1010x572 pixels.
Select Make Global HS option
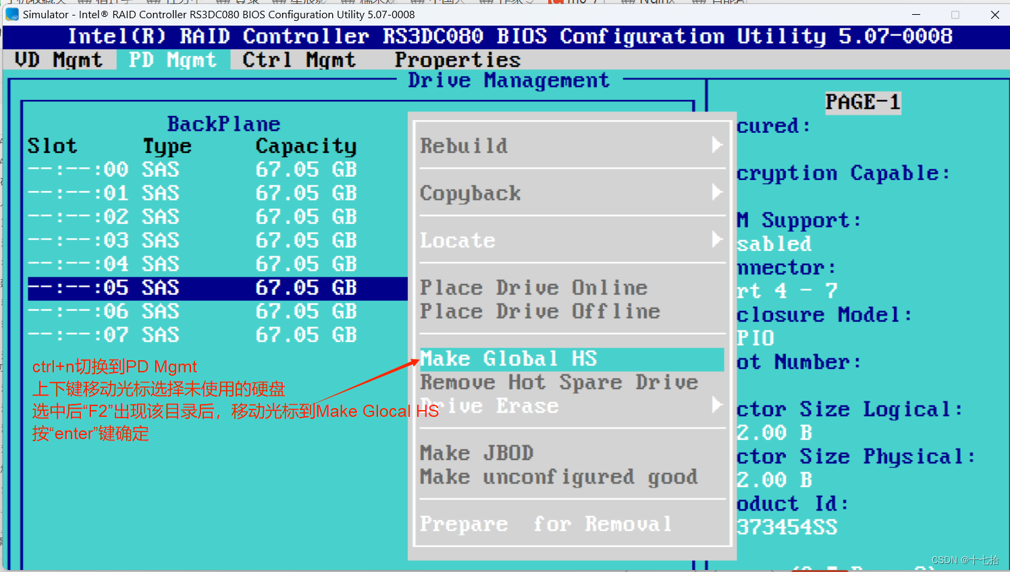pyautogui.click(x=572, y=359)
